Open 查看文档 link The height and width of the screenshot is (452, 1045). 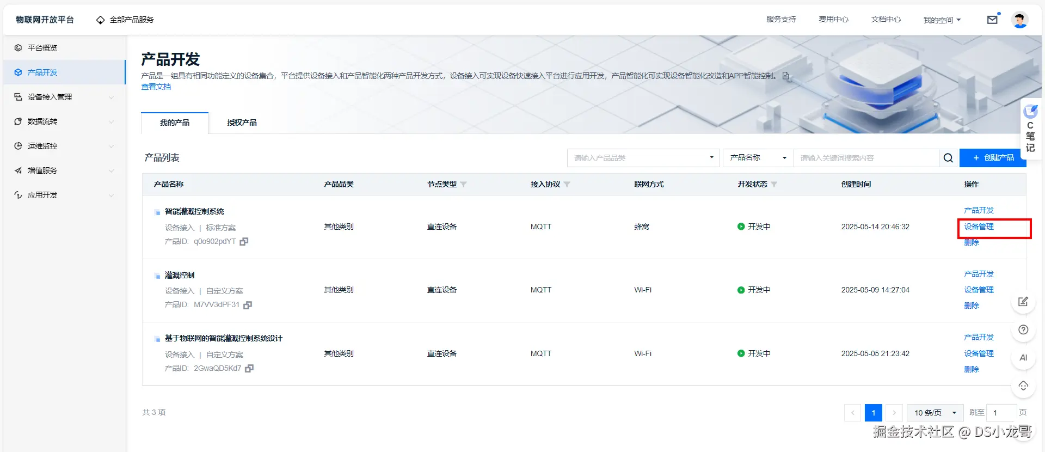tap(156, 87)
